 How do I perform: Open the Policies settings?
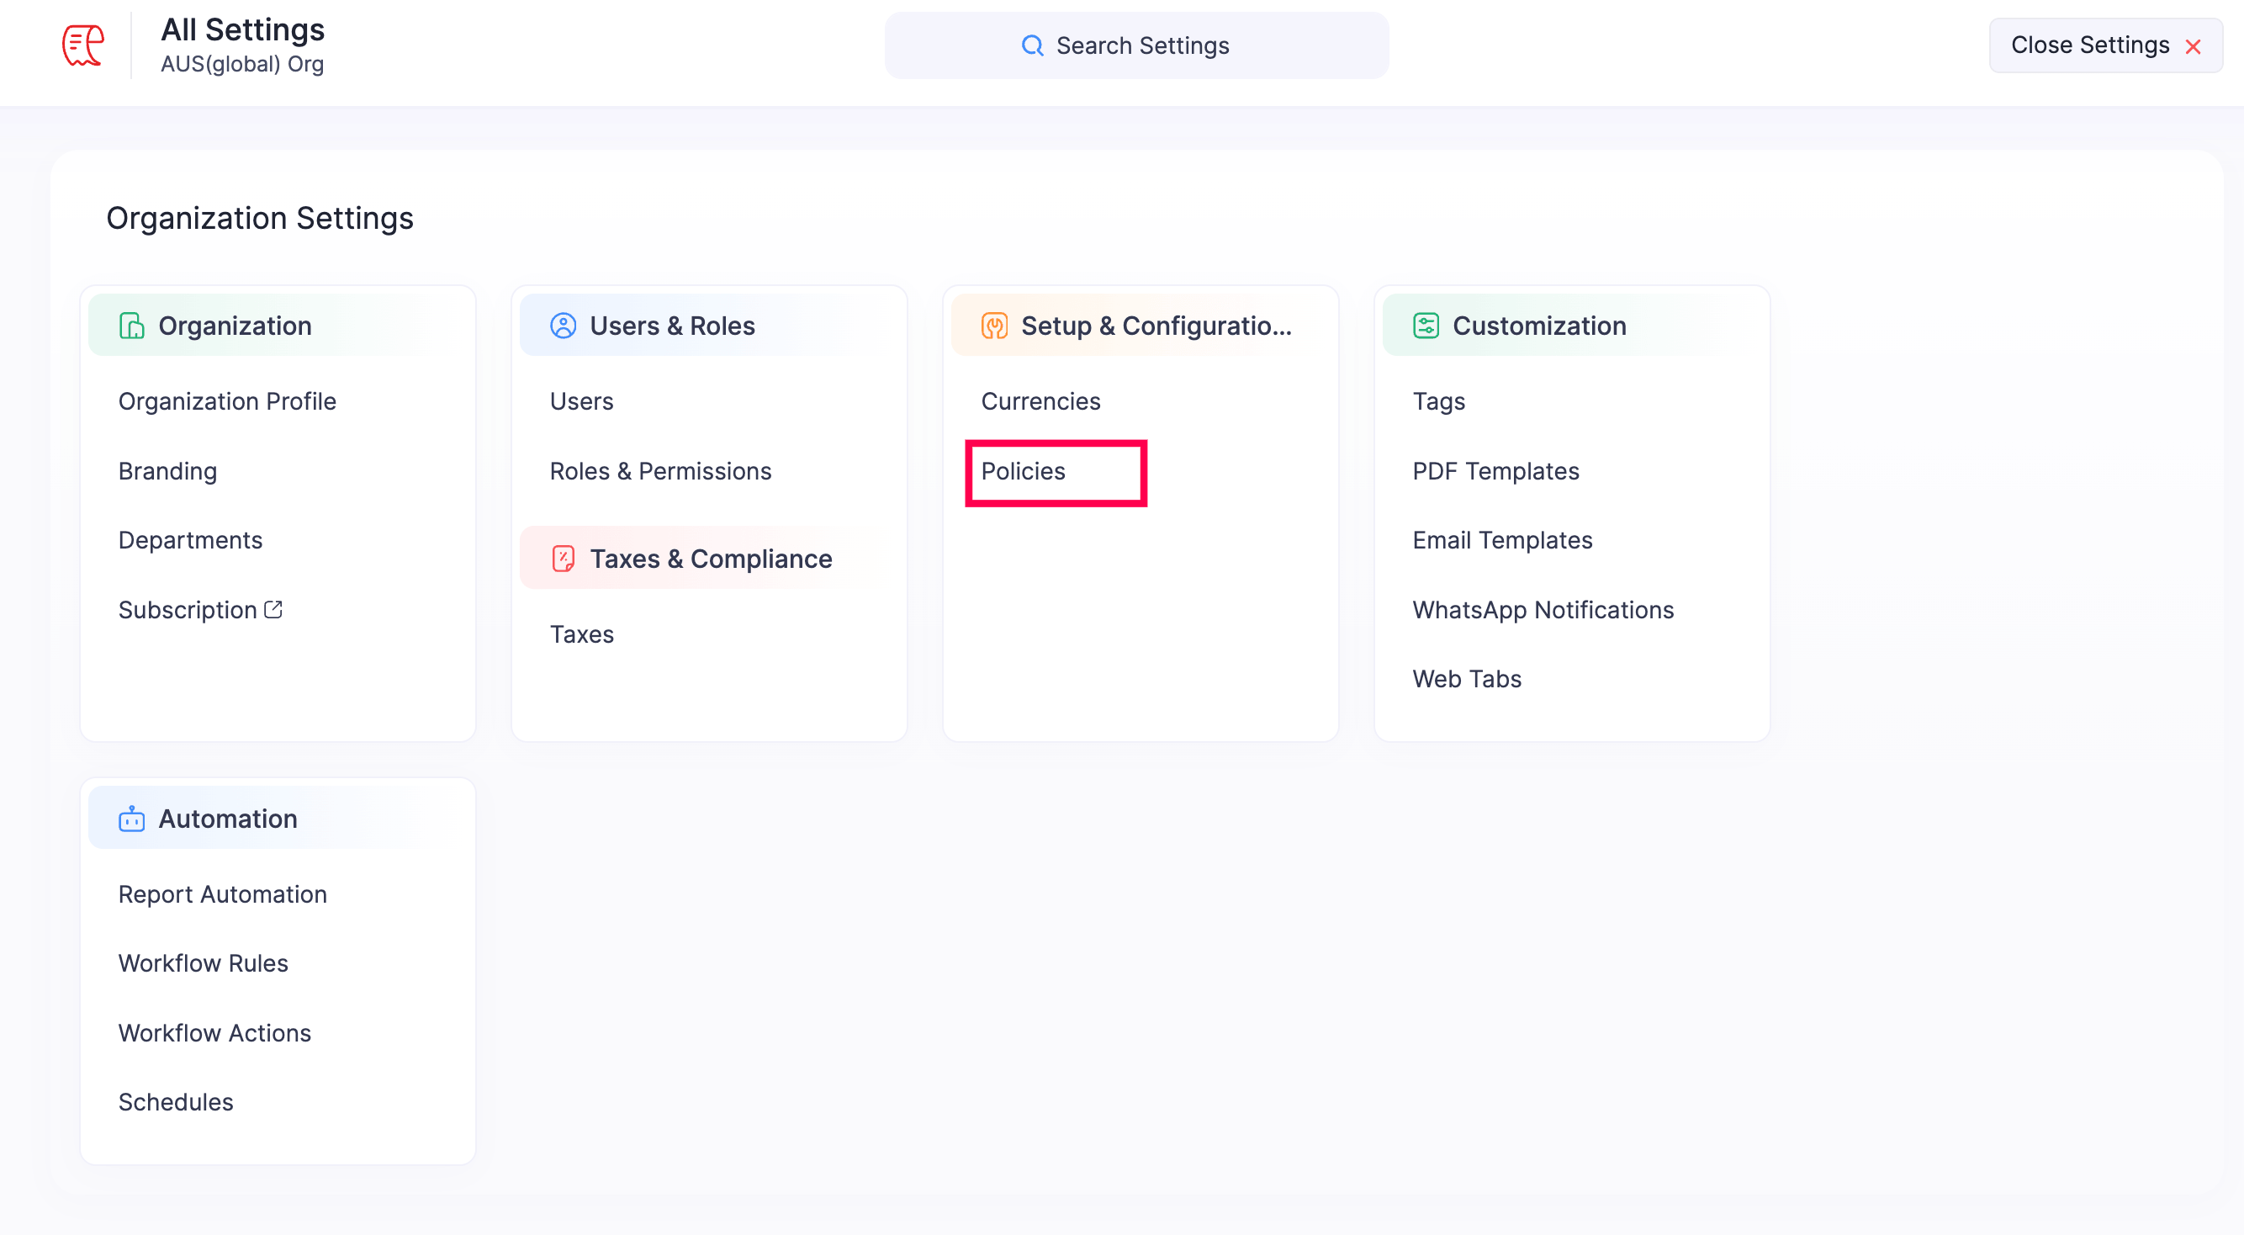click(1023, 471)
